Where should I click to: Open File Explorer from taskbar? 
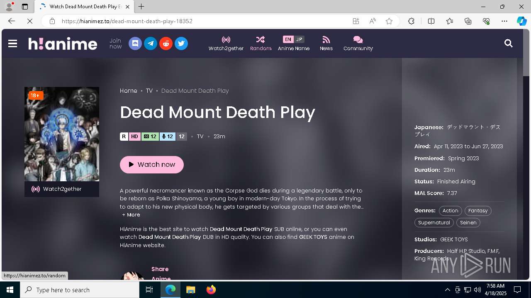click(190, 290)
